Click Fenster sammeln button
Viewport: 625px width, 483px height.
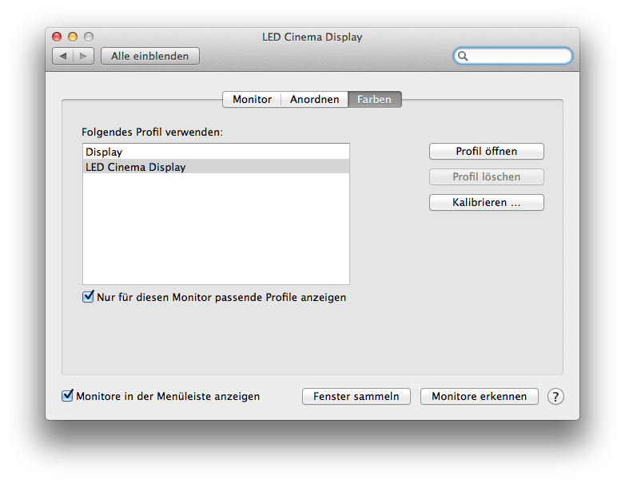pyautogui.click(x=356, y=397)
